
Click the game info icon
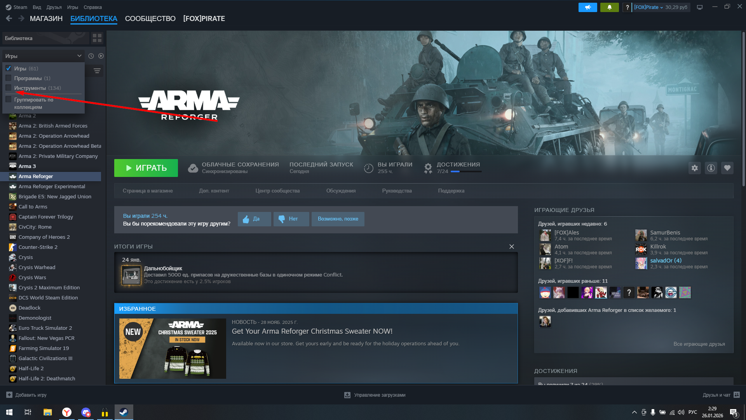tap(711, 168)
